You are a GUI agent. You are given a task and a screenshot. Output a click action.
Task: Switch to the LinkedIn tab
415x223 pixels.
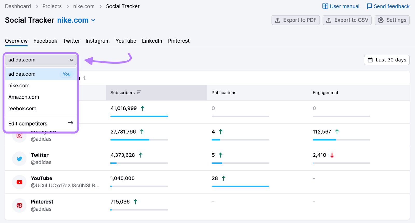coord(152,41)
